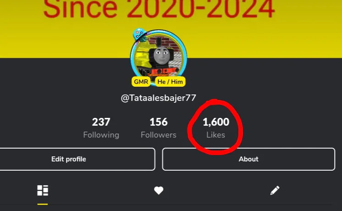View the 237 Following list

click(x=101, y=128)
